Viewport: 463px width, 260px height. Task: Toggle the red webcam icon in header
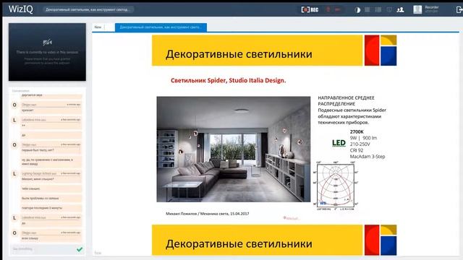[338, 9]
